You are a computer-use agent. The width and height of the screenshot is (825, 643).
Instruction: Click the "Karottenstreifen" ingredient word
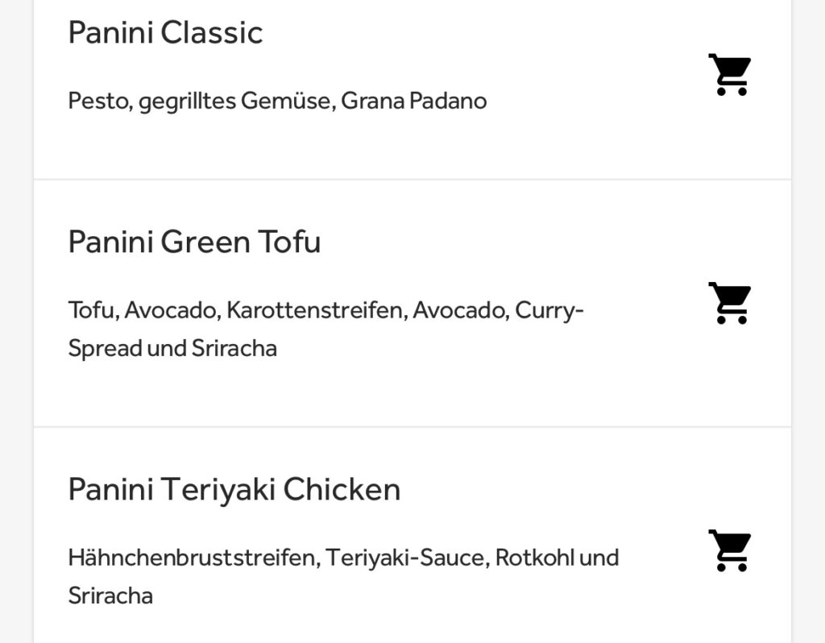[314, 310]
